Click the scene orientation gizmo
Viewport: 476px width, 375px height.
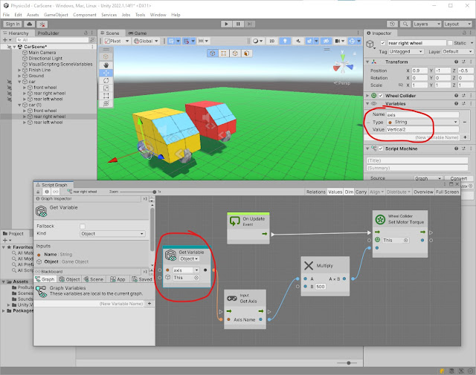point(343,65)
